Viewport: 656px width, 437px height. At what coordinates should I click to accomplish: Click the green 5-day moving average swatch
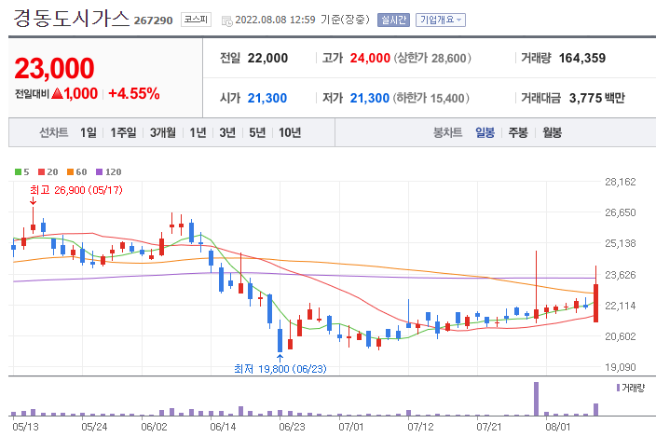[x=18, y=171]
